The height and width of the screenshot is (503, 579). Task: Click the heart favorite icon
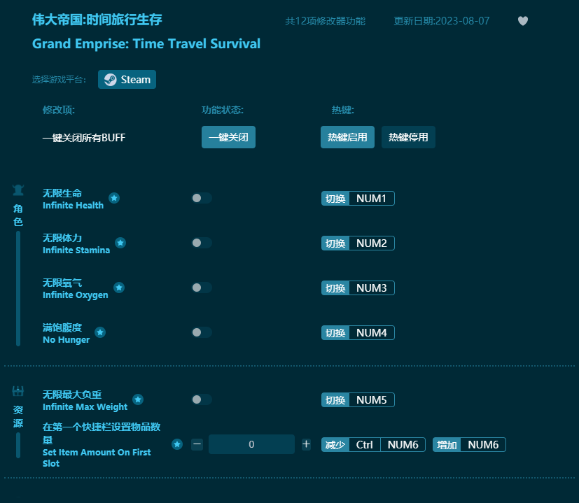[x=522, y=21]
